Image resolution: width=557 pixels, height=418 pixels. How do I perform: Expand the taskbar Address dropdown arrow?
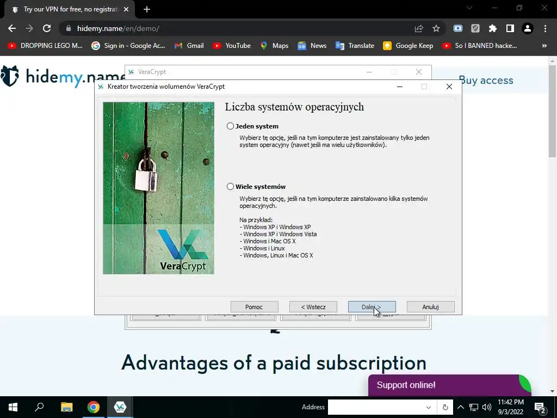pos(429,407)
